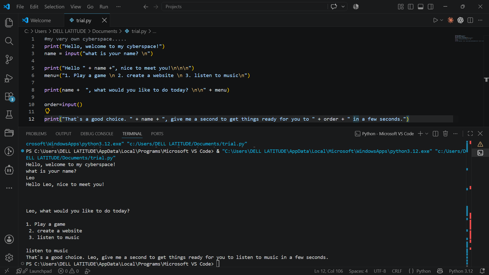Show hidden menu items via title bar ellipsis
The image size is (489, 275).
(x=118, y=7)
